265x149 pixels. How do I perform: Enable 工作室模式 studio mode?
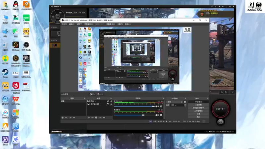[198, 111]
